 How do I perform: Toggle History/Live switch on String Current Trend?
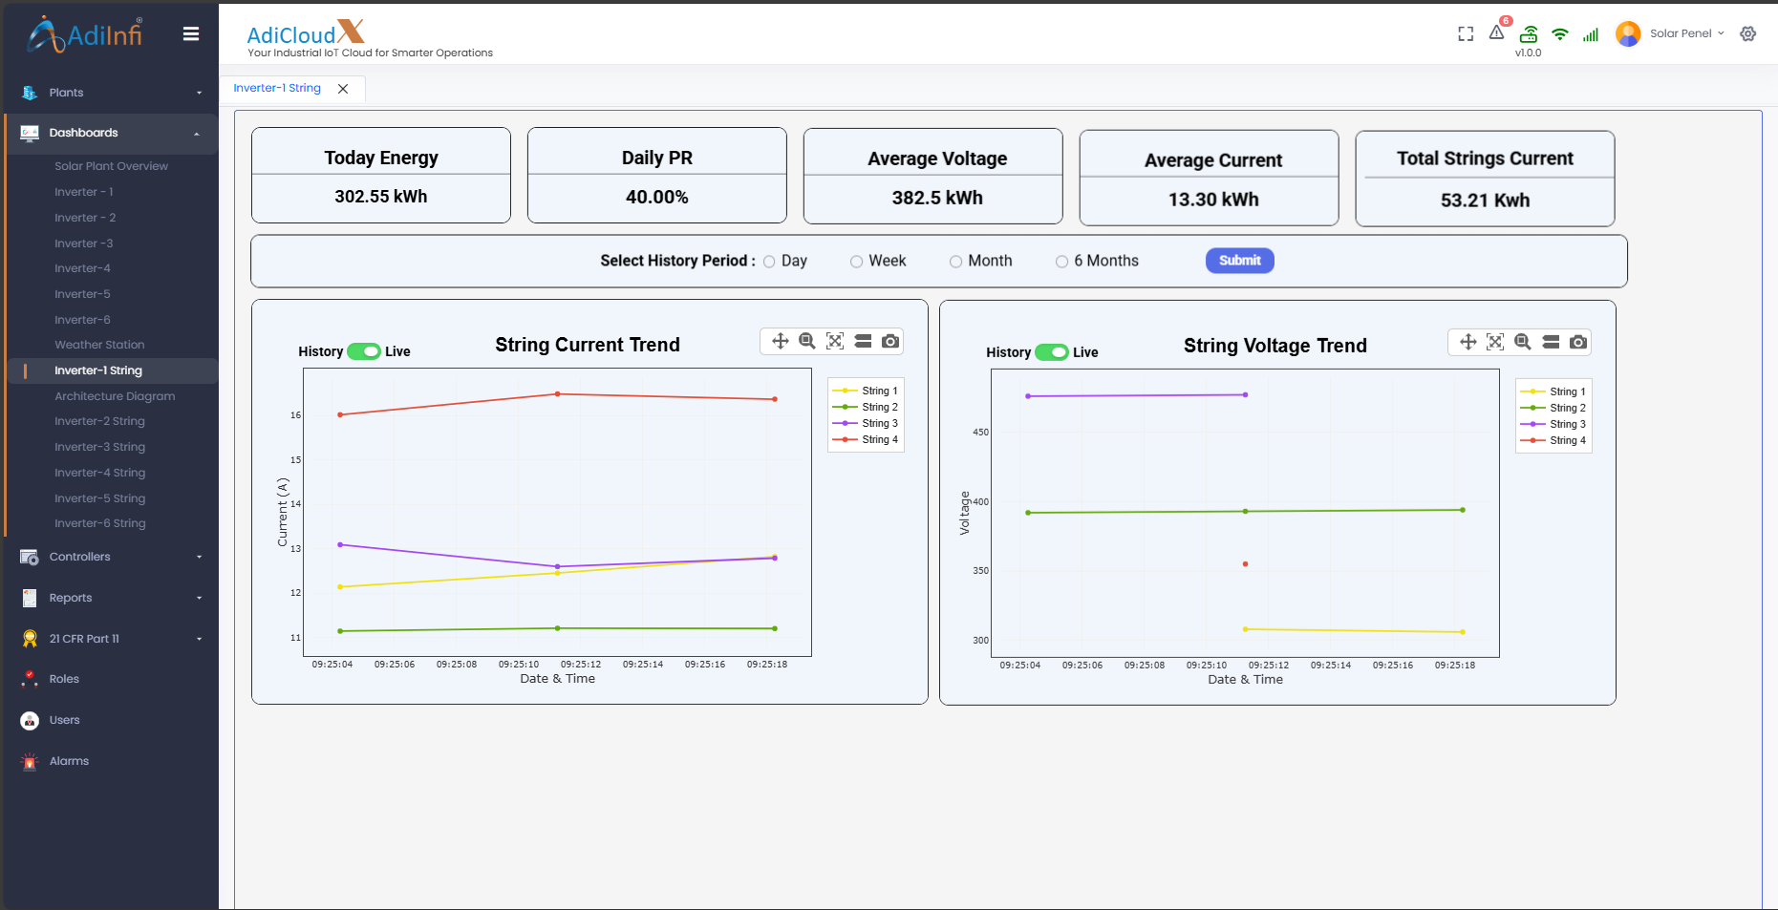[364, 351]
